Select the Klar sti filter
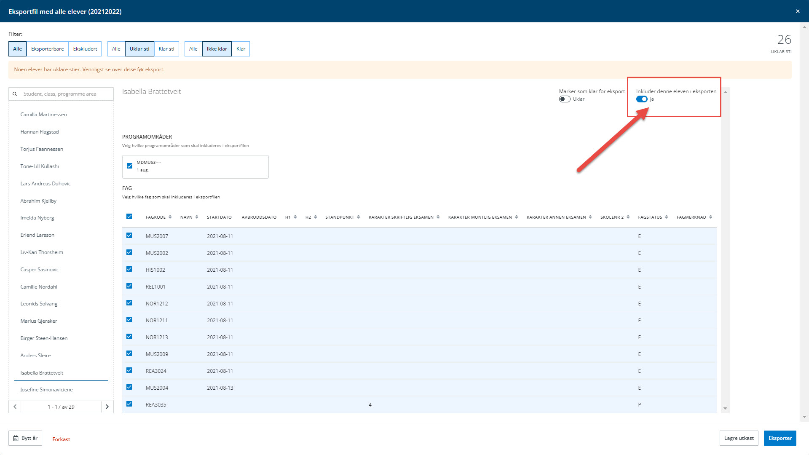The height and width of the screenshot is (455, 809). point(166,49)
